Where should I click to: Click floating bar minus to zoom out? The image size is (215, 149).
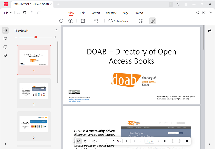point(103,141)
